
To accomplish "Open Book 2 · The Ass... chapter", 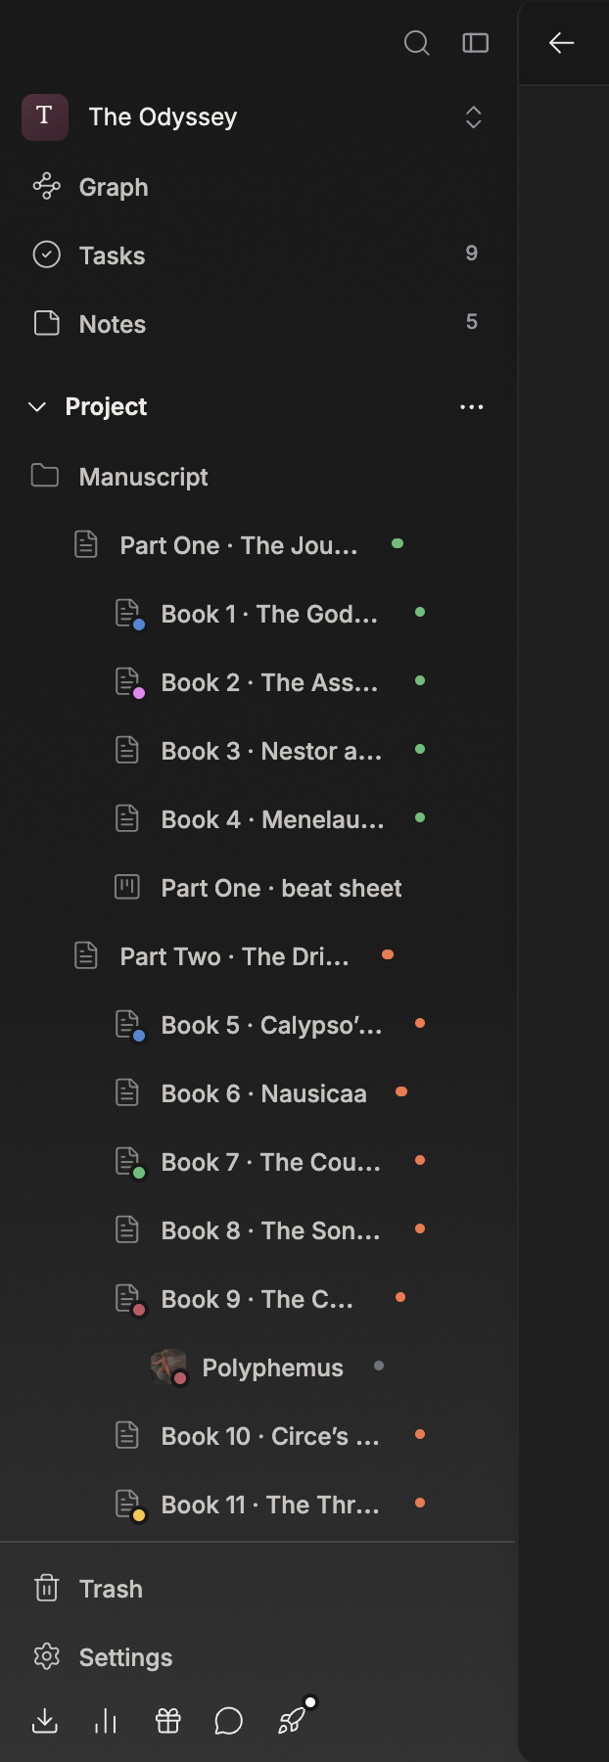I will (269, 682).
